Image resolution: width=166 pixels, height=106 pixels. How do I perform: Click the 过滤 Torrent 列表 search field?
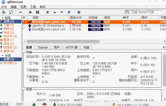[146, 12]
